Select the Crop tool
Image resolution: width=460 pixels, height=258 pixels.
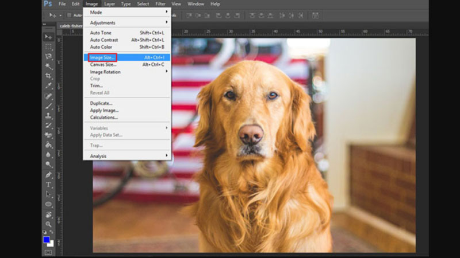point(48,76)
